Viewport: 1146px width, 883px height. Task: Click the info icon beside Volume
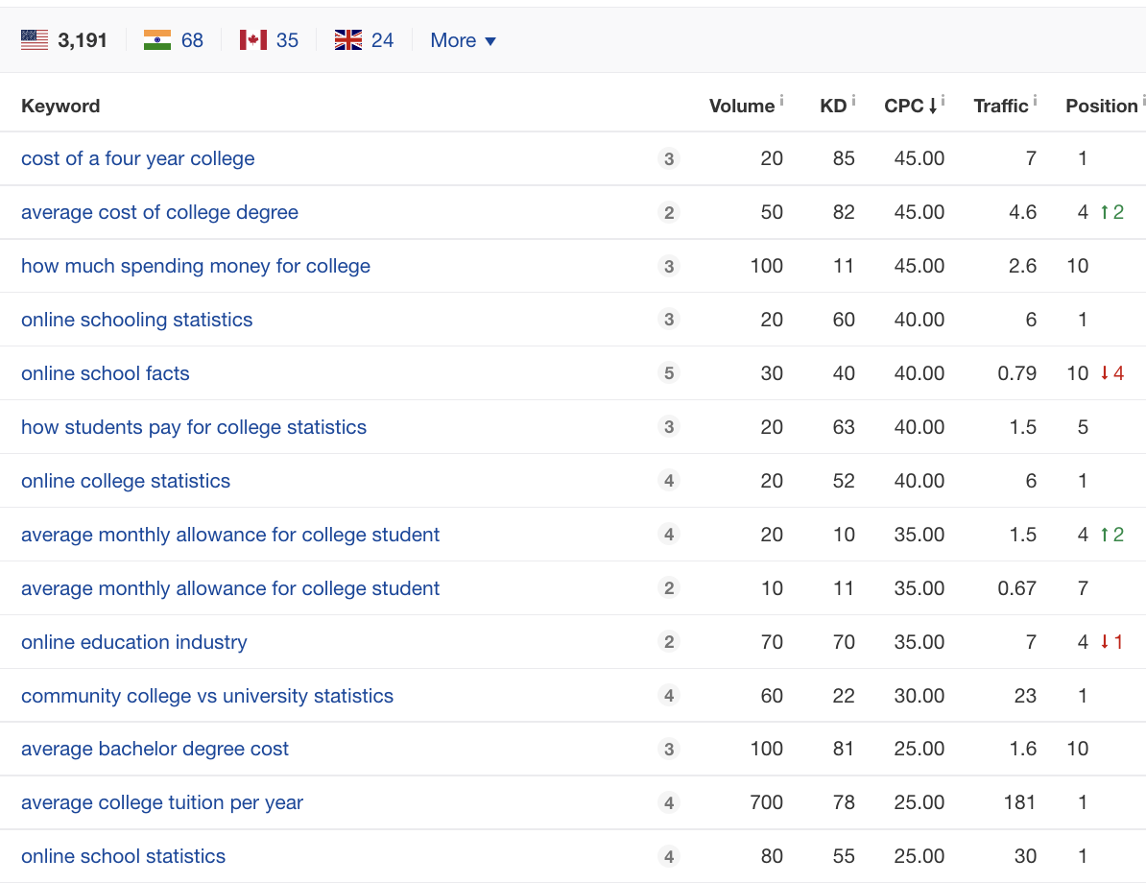pos(781,100)
